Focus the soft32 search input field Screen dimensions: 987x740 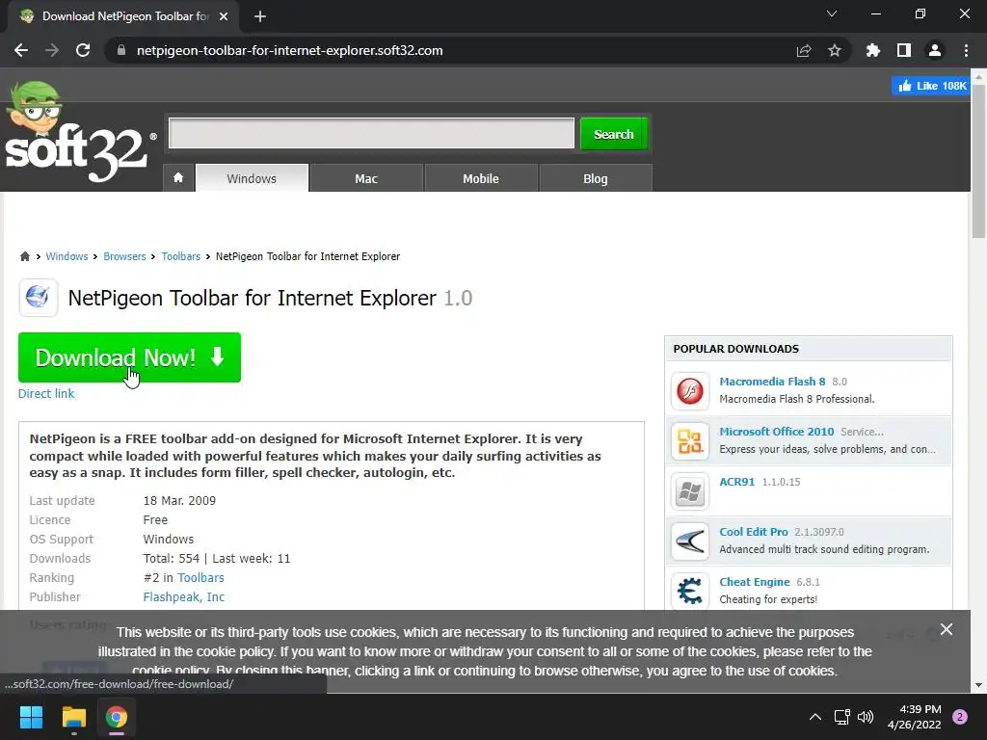(x=371, y=133)
